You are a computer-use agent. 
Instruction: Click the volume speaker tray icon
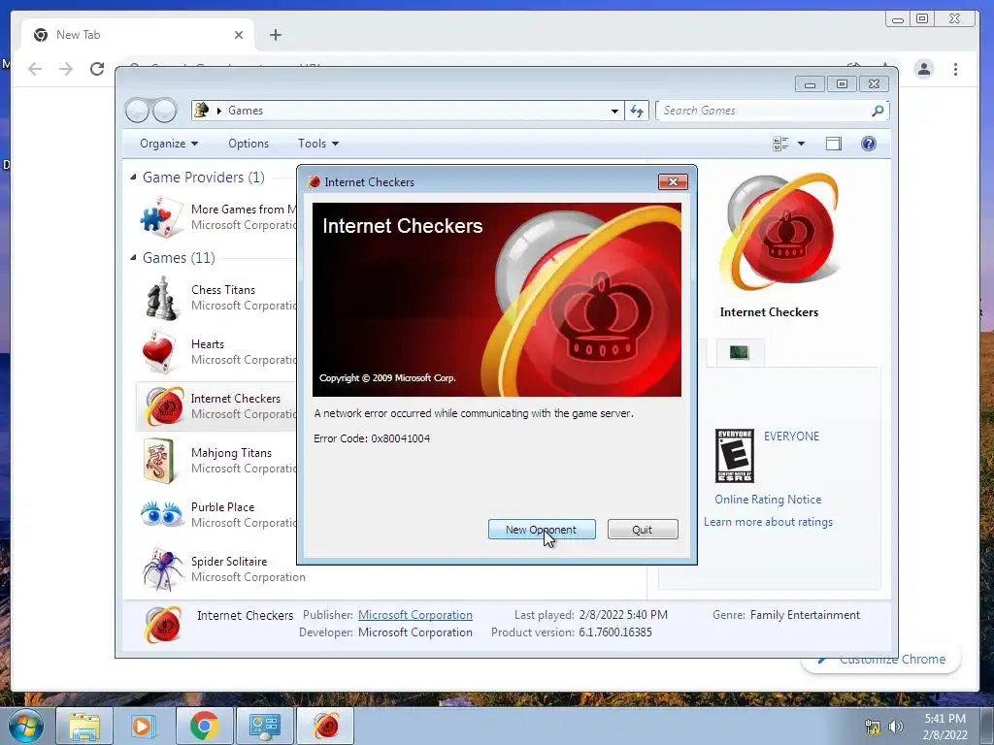896,727
